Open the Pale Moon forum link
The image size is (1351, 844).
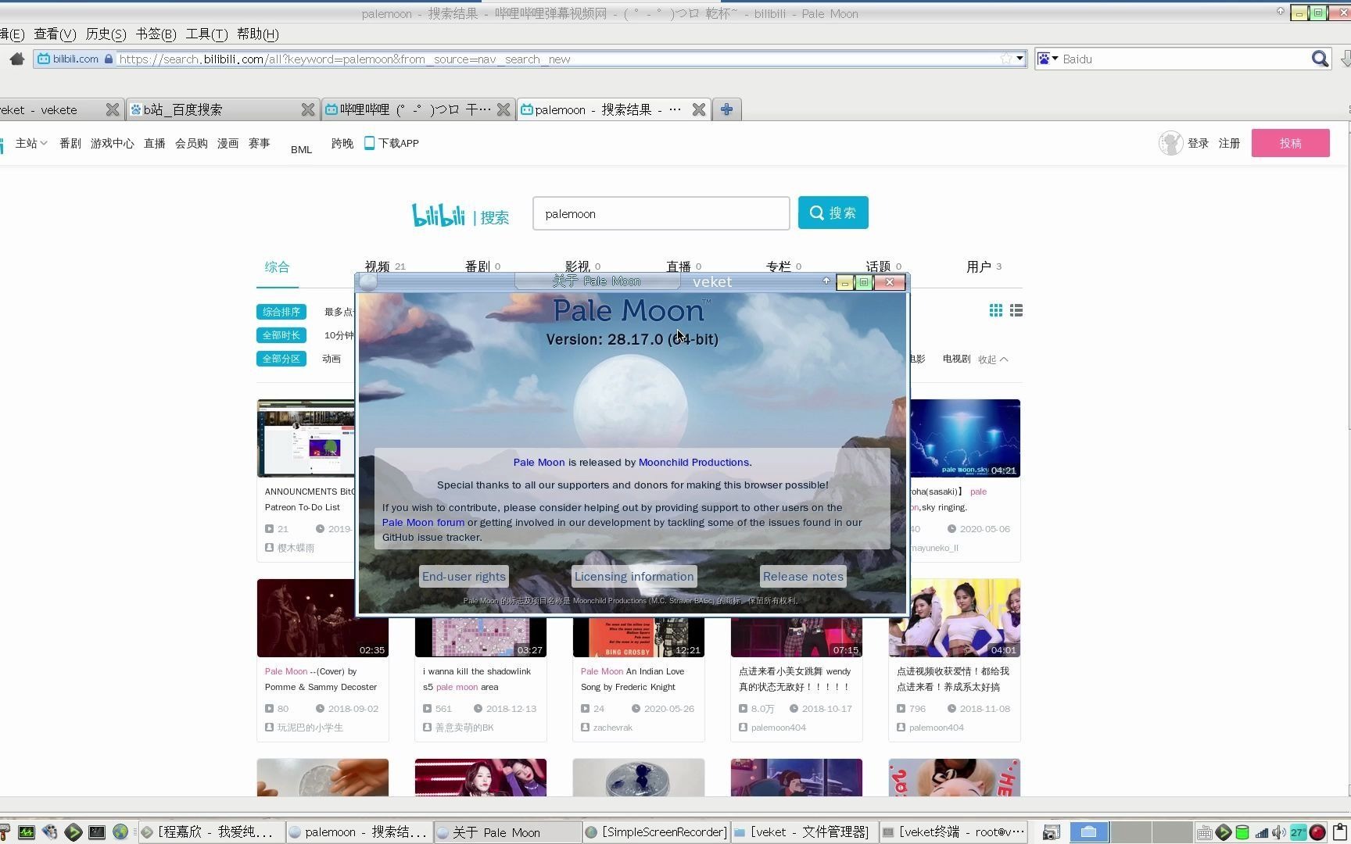423,522
